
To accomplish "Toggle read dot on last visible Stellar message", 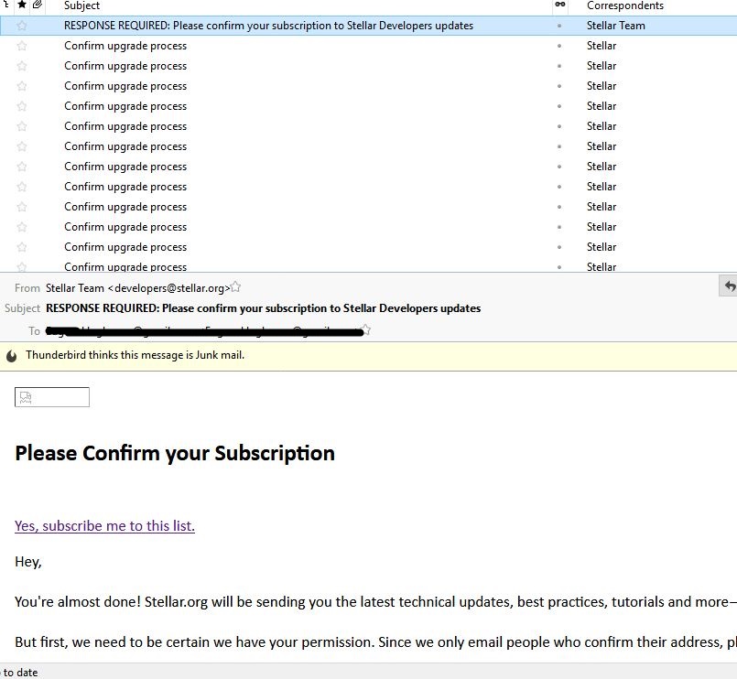I will pos(559,266).
